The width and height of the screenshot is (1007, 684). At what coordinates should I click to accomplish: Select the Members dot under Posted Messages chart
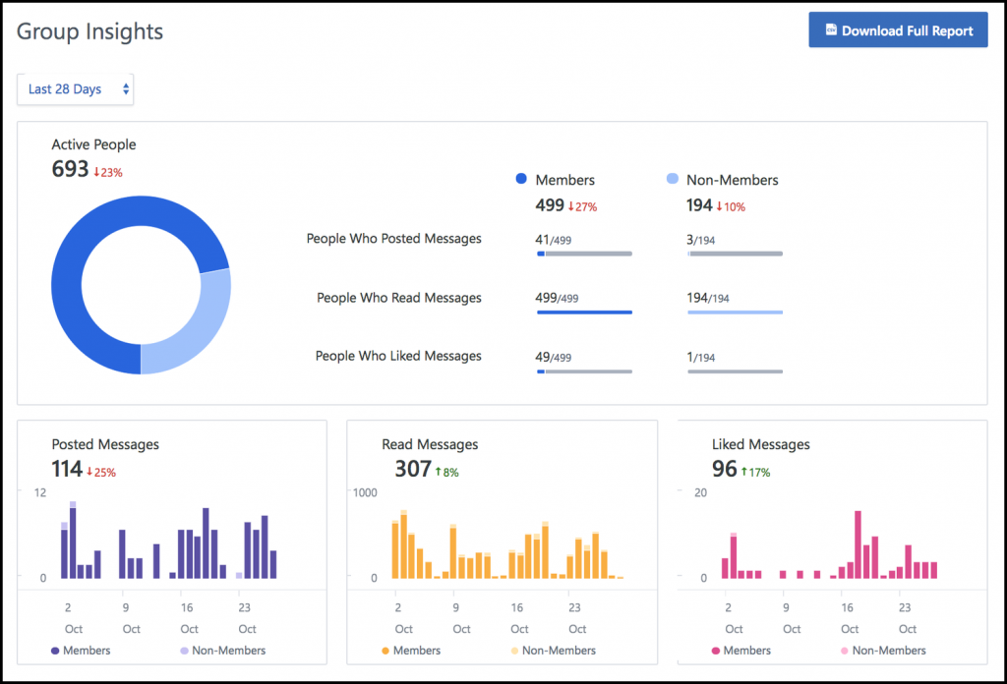(x=55, y=651)
